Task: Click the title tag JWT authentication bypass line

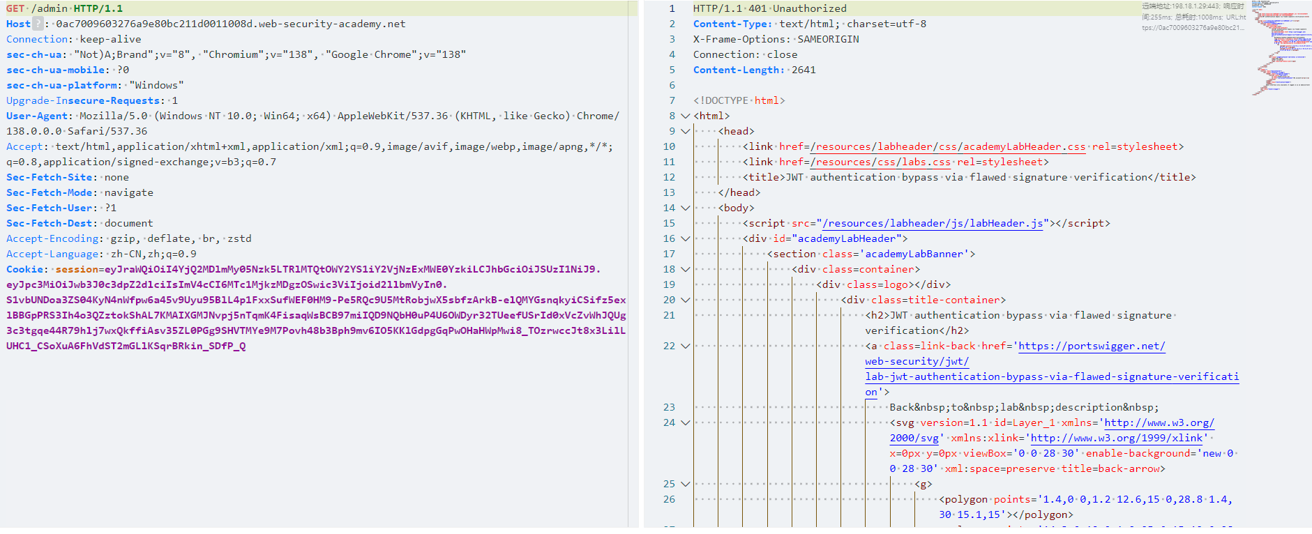Action: coord(970,177)
